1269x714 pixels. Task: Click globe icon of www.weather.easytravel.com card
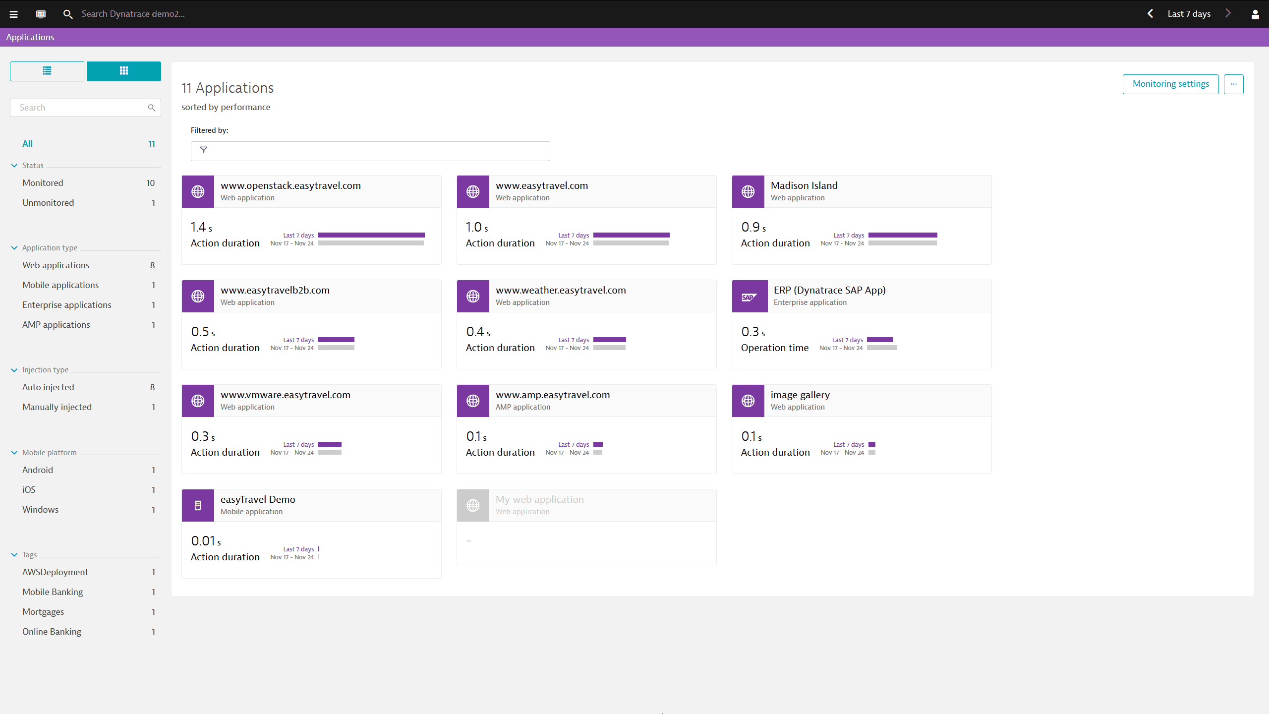[473, 296]
